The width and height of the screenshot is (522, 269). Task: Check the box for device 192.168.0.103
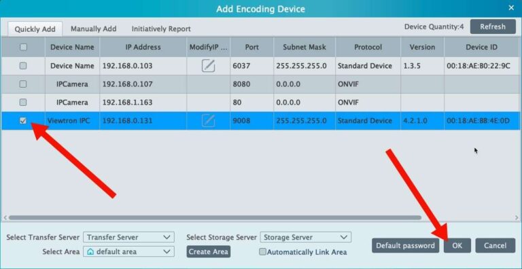23,66
